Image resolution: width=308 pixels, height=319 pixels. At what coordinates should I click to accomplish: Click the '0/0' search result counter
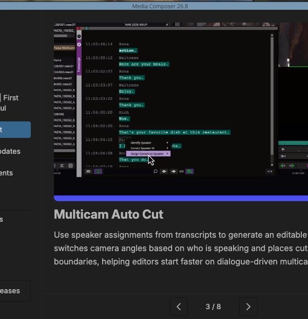[x=181, y=171]
